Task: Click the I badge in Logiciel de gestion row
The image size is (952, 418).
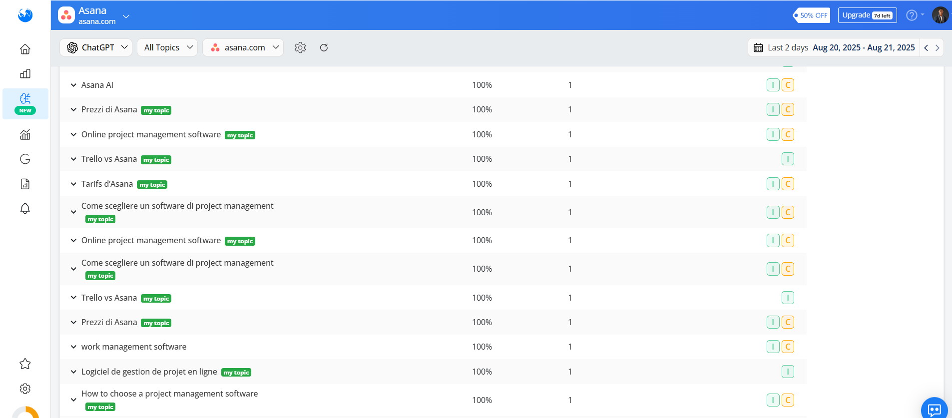Action: (x=788, y=372)
